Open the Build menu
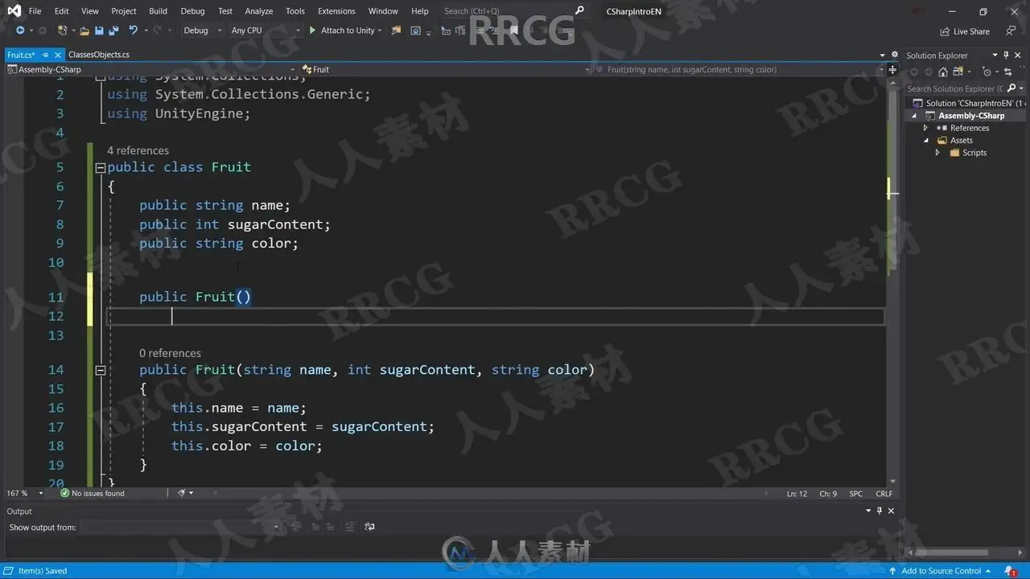1030x579 pixels. click(x=158, y=11)
